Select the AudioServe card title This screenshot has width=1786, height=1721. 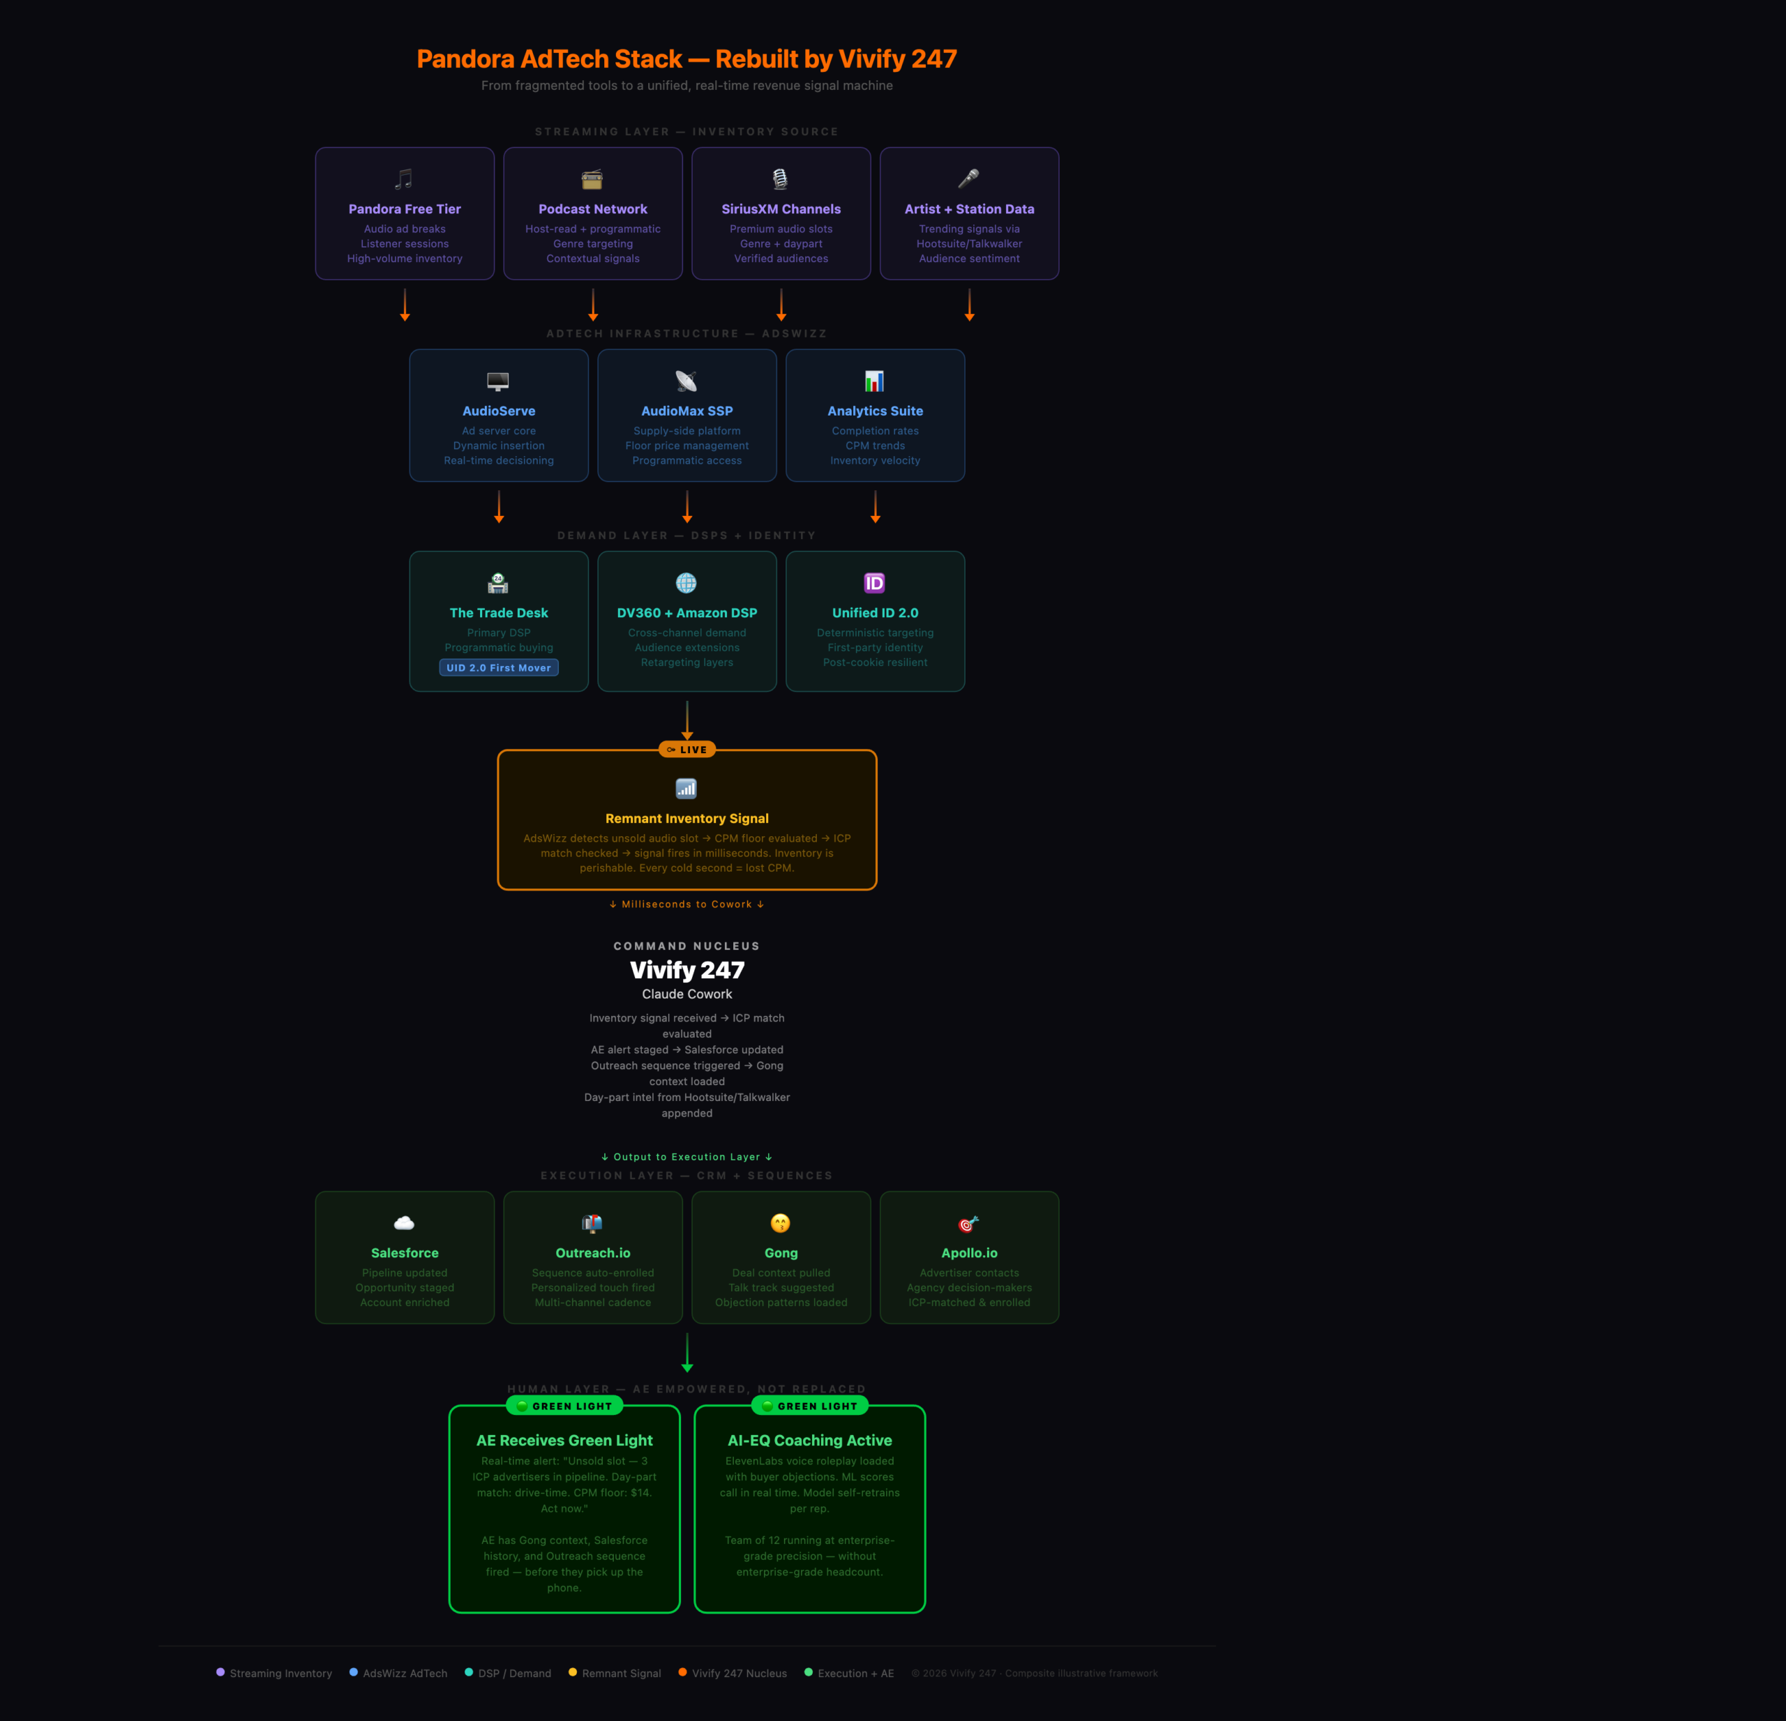498,411
